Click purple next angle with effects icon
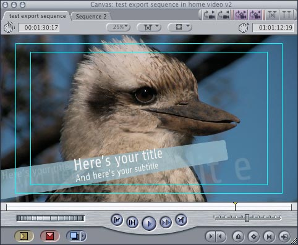 241,15
